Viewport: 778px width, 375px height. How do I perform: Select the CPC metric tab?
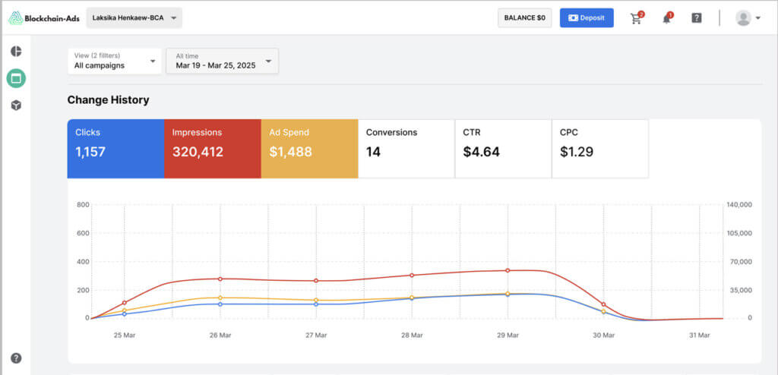point(600,148)
